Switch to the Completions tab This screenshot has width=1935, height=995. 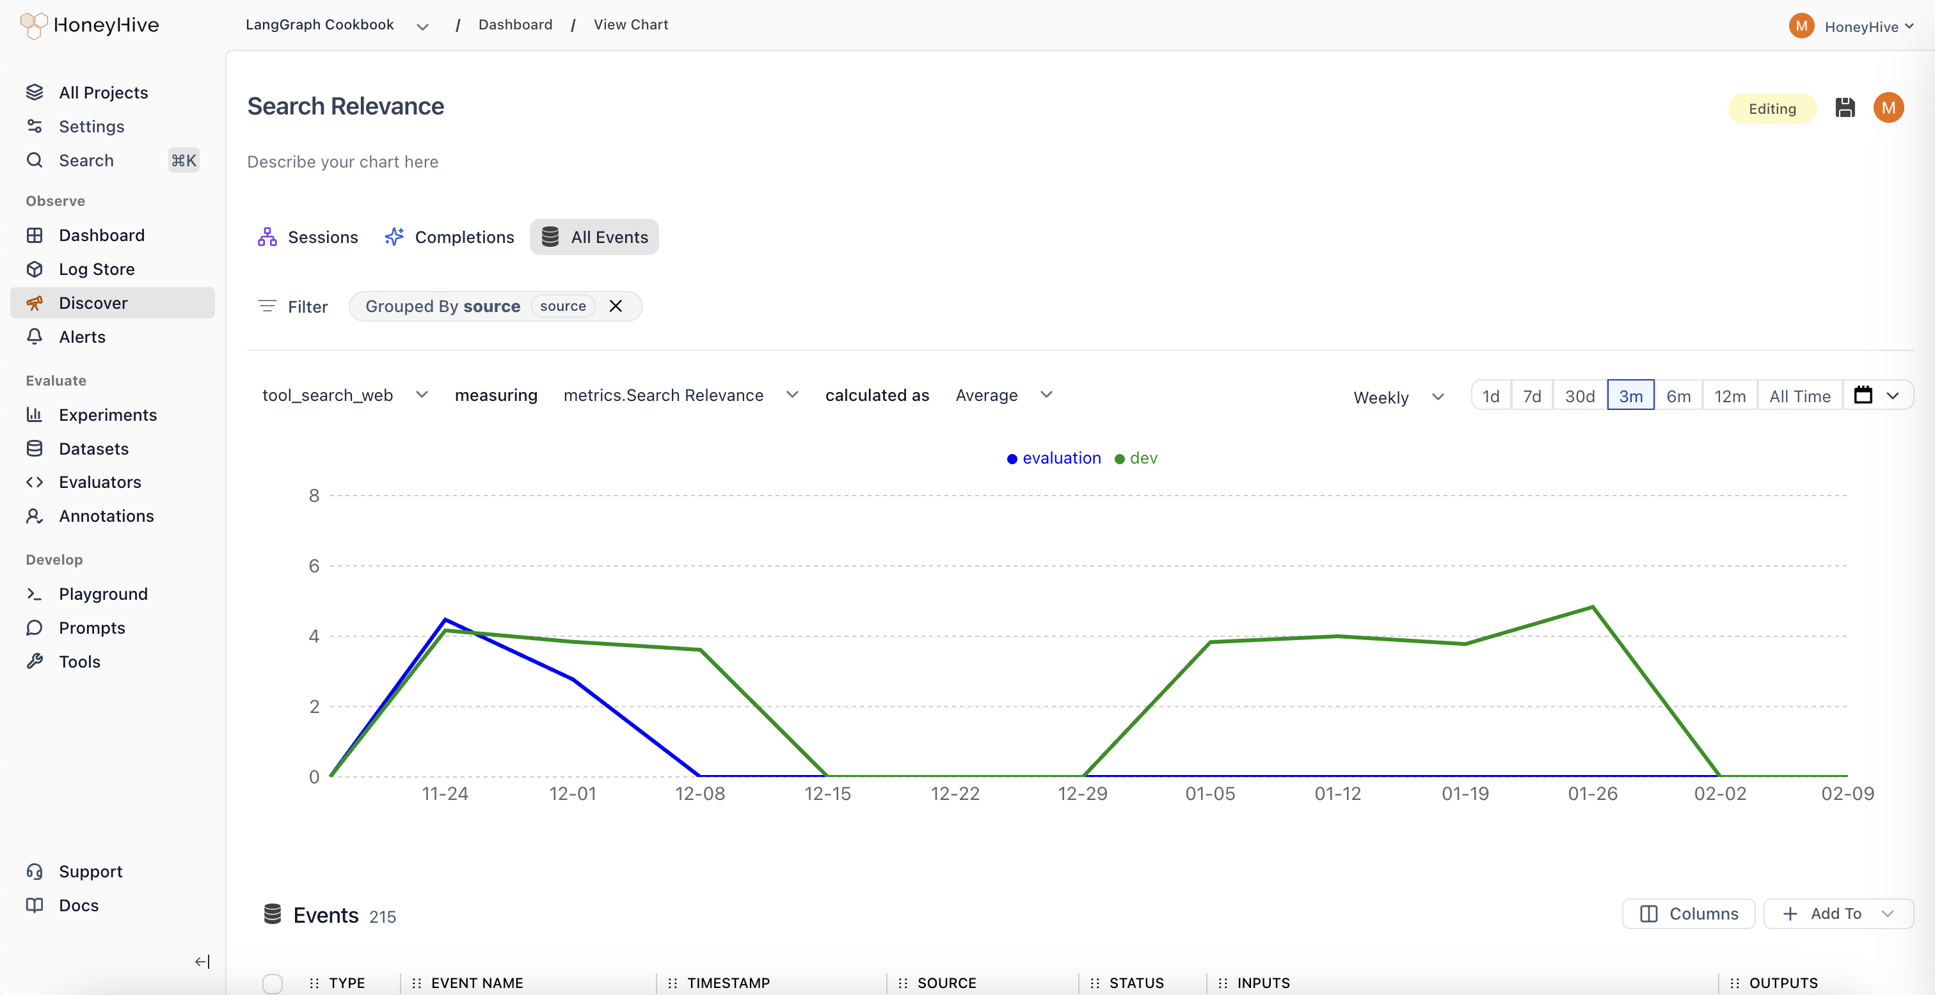click(449, 237)
